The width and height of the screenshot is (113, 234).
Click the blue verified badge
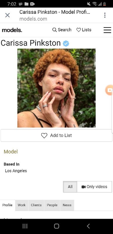point(66,43)
